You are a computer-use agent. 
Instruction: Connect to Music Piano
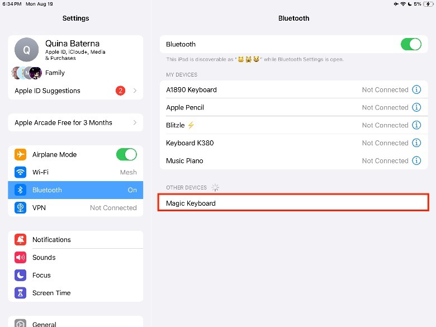(x=293, y=161)
